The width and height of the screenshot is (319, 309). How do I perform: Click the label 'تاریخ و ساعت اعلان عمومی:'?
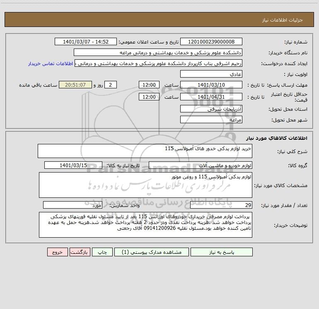click(x=148, y=42)
